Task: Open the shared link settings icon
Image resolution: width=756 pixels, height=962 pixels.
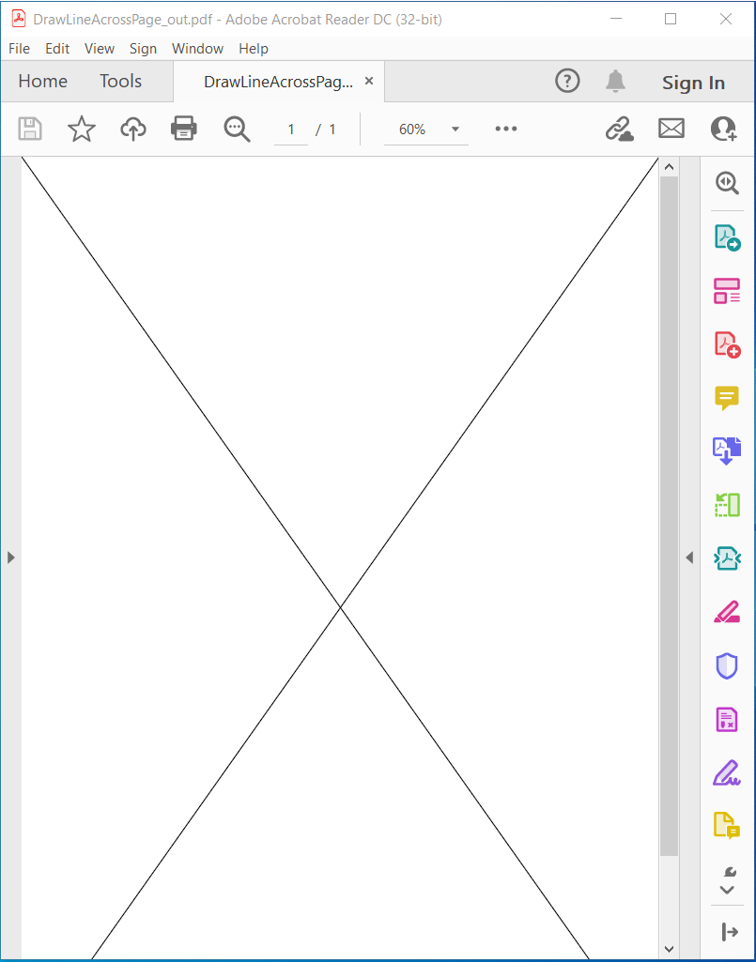Action: [x=619, y=129]
